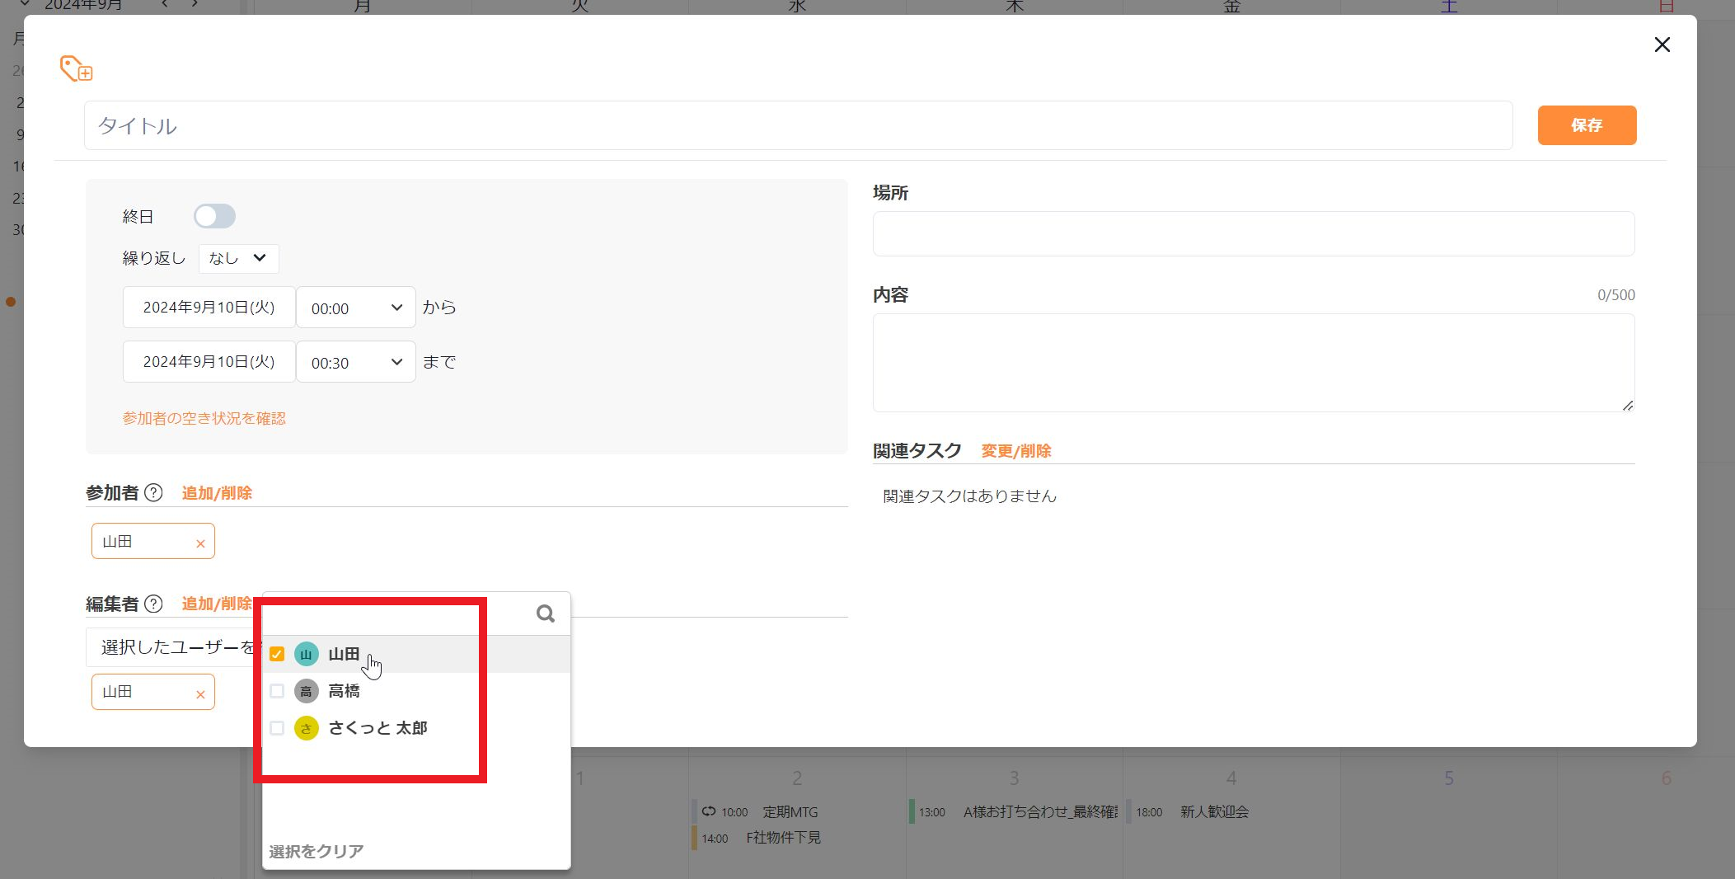Close the event dialog with X

click(x=1662, y=45)
